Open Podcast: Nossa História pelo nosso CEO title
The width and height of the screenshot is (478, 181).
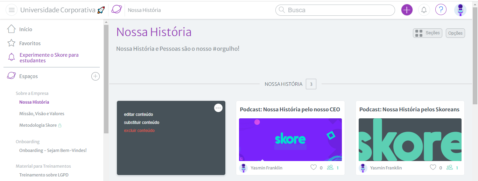tap(290, 110)
